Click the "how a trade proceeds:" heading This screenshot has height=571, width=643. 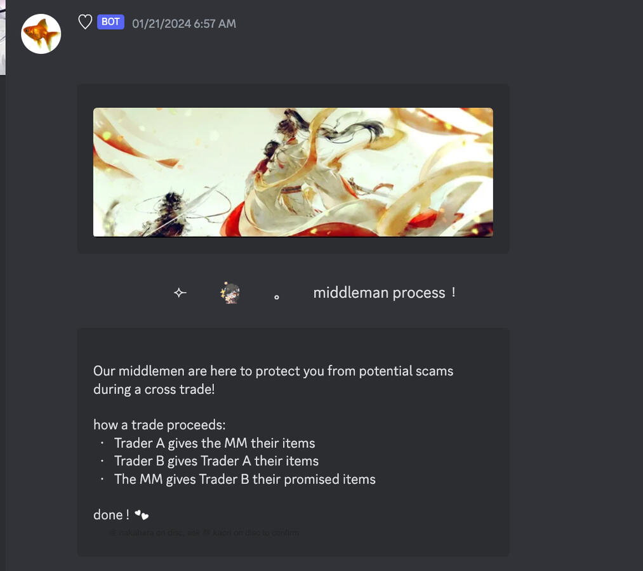coord(159,424)
